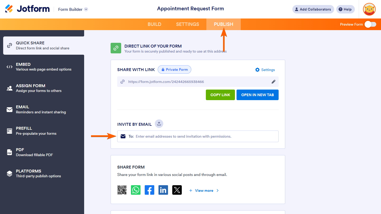The height and width of the screenshot is (214, 381).
Task: Share form on LinkedIn
Action: coord(163,190)
